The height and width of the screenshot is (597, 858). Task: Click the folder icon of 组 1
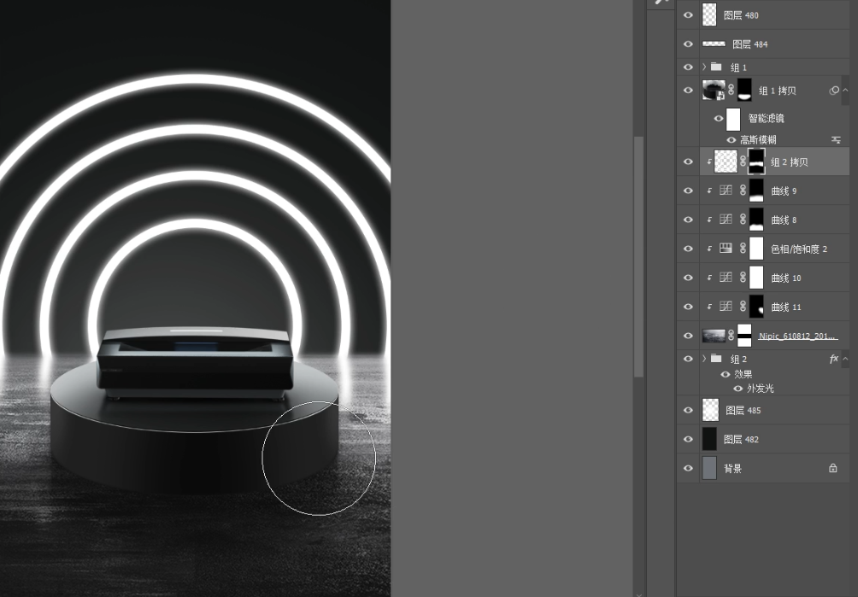click(716, 67)
